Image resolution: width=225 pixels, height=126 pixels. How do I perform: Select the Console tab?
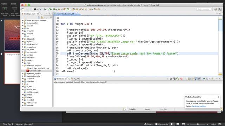pos(60,79)
